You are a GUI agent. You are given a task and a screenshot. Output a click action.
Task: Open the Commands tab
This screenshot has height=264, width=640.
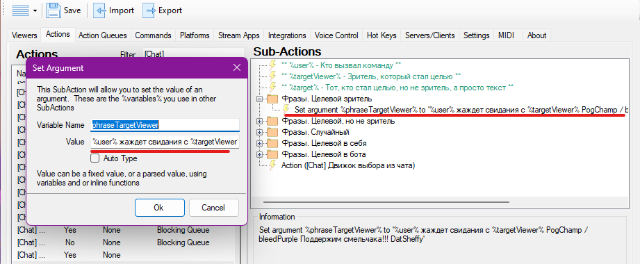[x=153, y=35]
